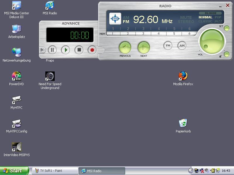Select the MyHTPCConfig desktop shortcut
The image size is (234, 175).
tap(17, 126)
